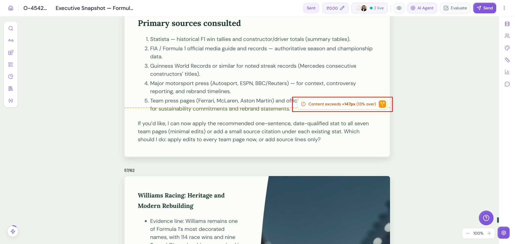The image size is (515, 244).
Task: Click the Evaluate button
Action: pyautogui.click(x=455, y=8)
